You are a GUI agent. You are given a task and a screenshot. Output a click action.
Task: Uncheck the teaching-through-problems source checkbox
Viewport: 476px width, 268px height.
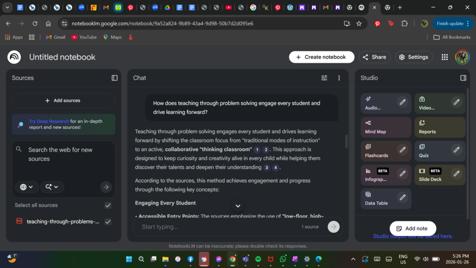(108, 222)
